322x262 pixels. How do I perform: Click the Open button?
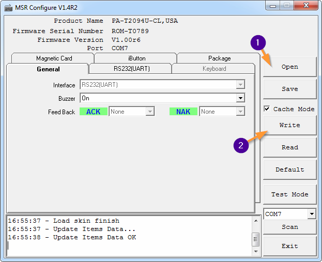pos(289,67)
